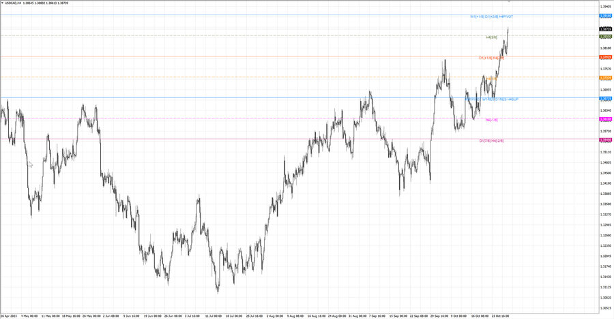Click the 26 Jun 08:00 time label
614x319 pixels.
click(x=173, y=316)
